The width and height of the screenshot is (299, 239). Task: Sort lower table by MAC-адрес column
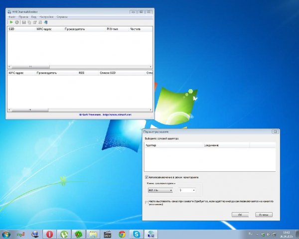pos(21,73)
